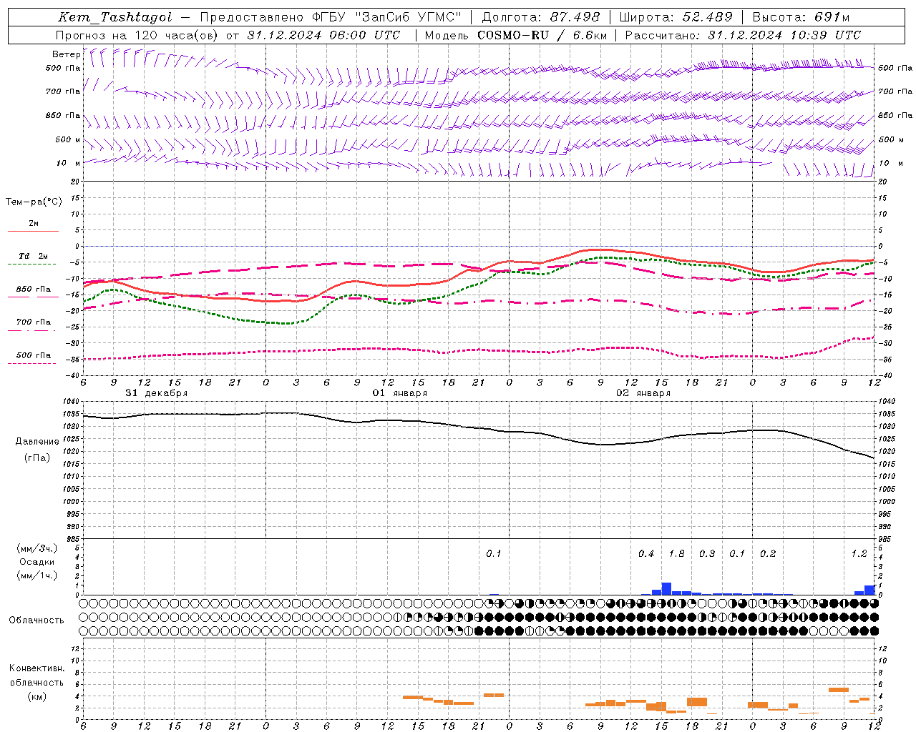
Task: Click the 'Тем-ра(°C)' temperature panel label
Action: pos(34,202)
